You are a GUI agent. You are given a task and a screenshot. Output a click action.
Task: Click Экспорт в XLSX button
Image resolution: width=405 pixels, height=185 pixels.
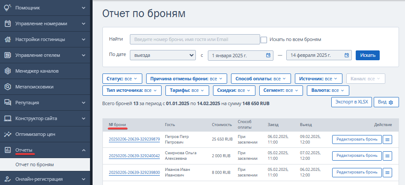(351, 102)
